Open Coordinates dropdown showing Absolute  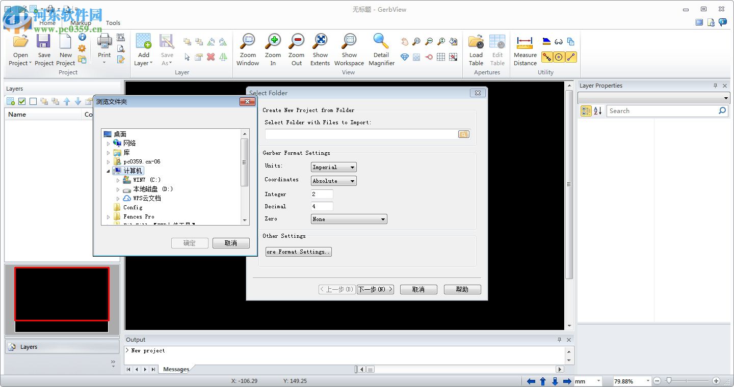(334, 181)
